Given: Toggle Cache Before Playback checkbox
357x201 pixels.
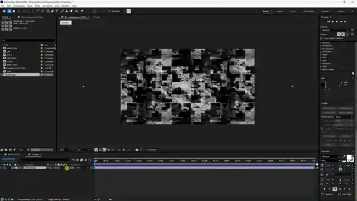Looking at the screenshot, I should click(322, 39).
